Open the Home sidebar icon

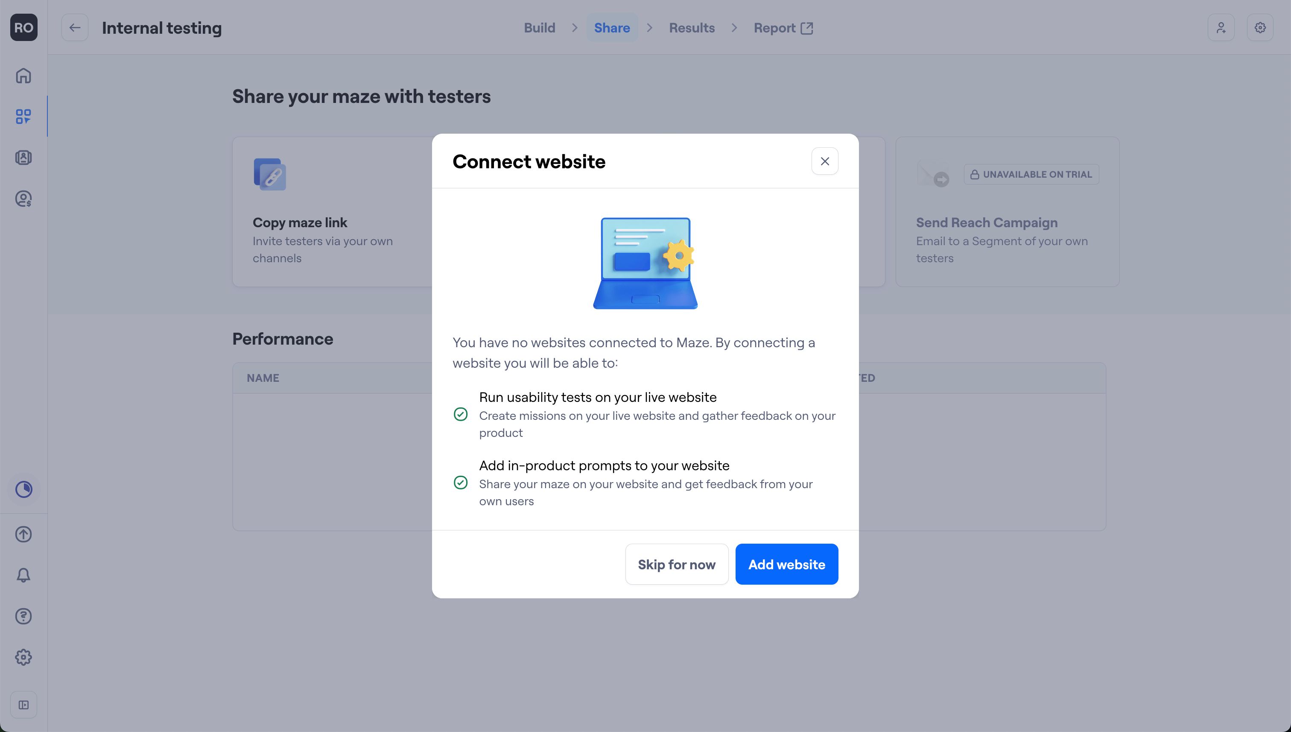23,76
